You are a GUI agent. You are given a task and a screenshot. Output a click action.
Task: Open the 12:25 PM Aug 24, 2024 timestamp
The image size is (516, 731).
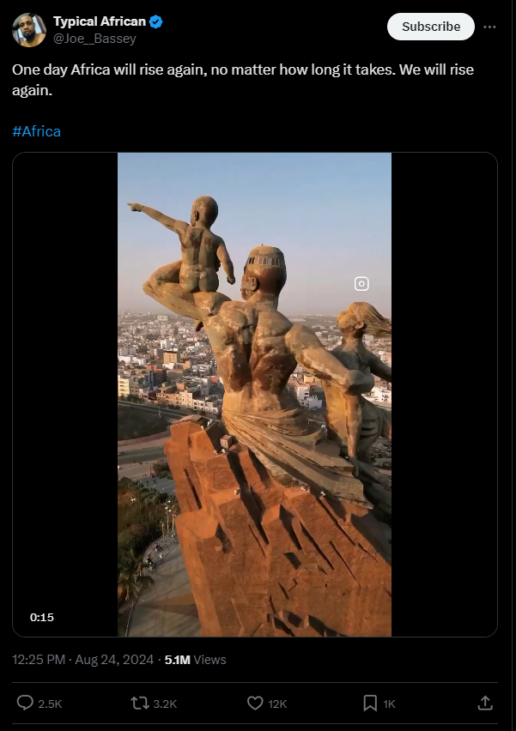coord(83,660)
